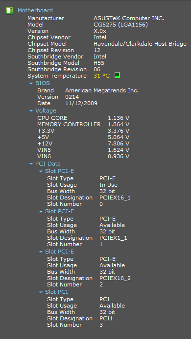Select the BIOS date 11/12/2009

[x=81, y=103]
